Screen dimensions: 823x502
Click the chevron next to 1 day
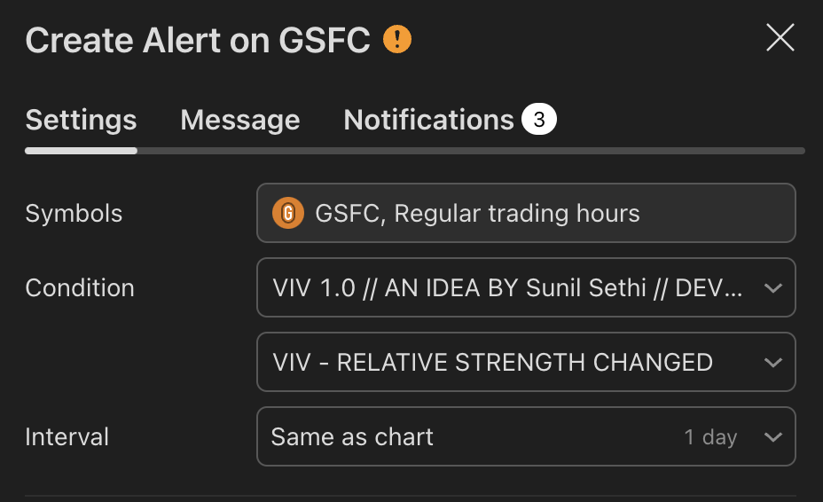pyautogui.click(x=772, y=437)
